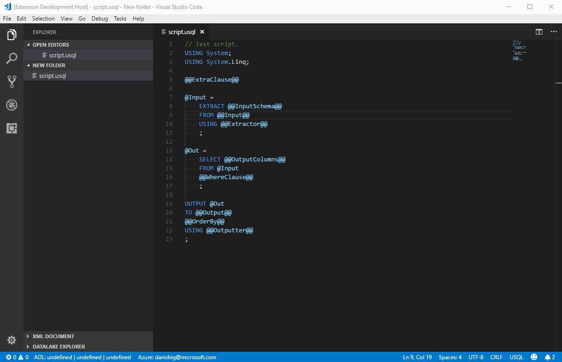
Task: Expand the Datalake Explorer section
Action: point(88,347)
